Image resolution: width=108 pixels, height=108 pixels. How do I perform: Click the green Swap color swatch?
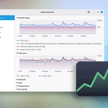pos(18,50)
